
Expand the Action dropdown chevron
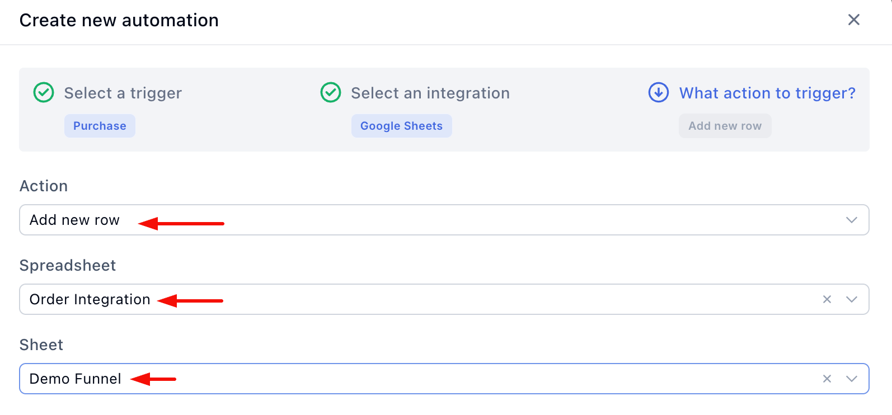851,220
